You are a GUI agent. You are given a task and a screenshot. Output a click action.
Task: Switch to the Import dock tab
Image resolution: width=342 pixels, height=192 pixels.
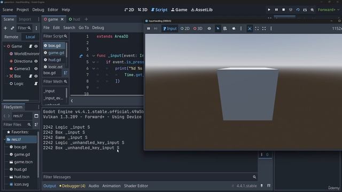click(25, 19)
